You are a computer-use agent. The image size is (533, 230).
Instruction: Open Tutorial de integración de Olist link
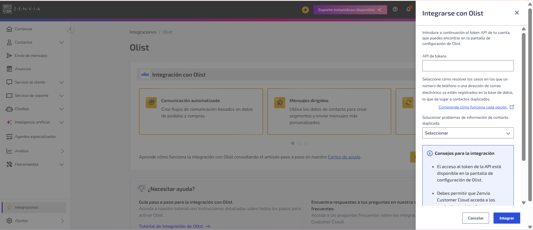click(174, 226)
